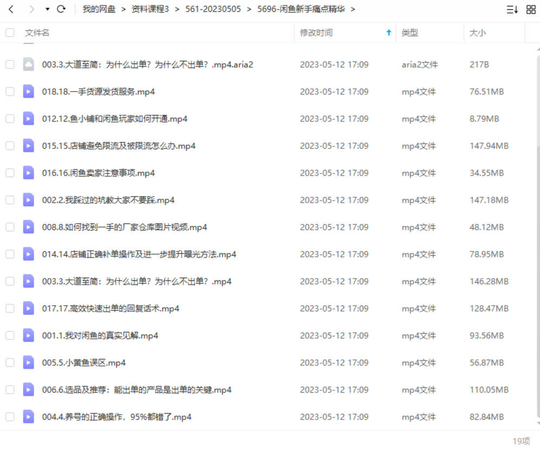Select file name 001.1.我对闲鱼的真实见解.mp4
This screenshot has width=540, height=451.
tap(100, 336)
